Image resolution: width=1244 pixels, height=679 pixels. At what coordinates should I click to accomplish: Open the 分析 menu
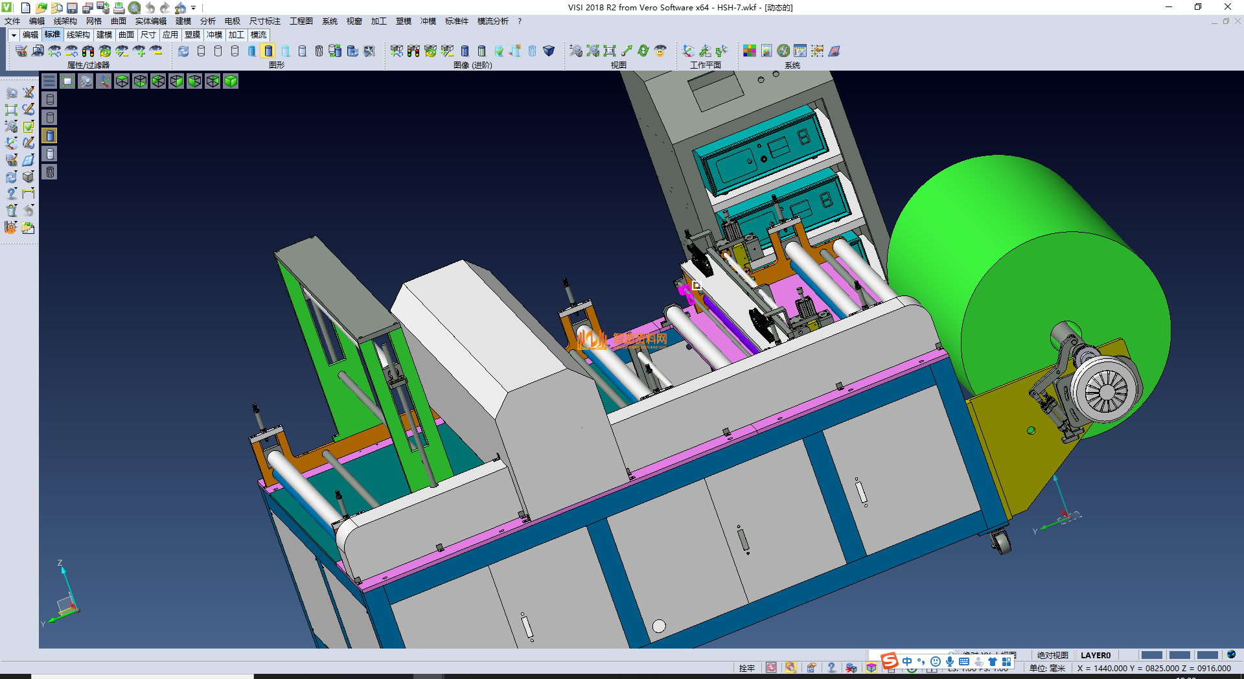[207, 21]
